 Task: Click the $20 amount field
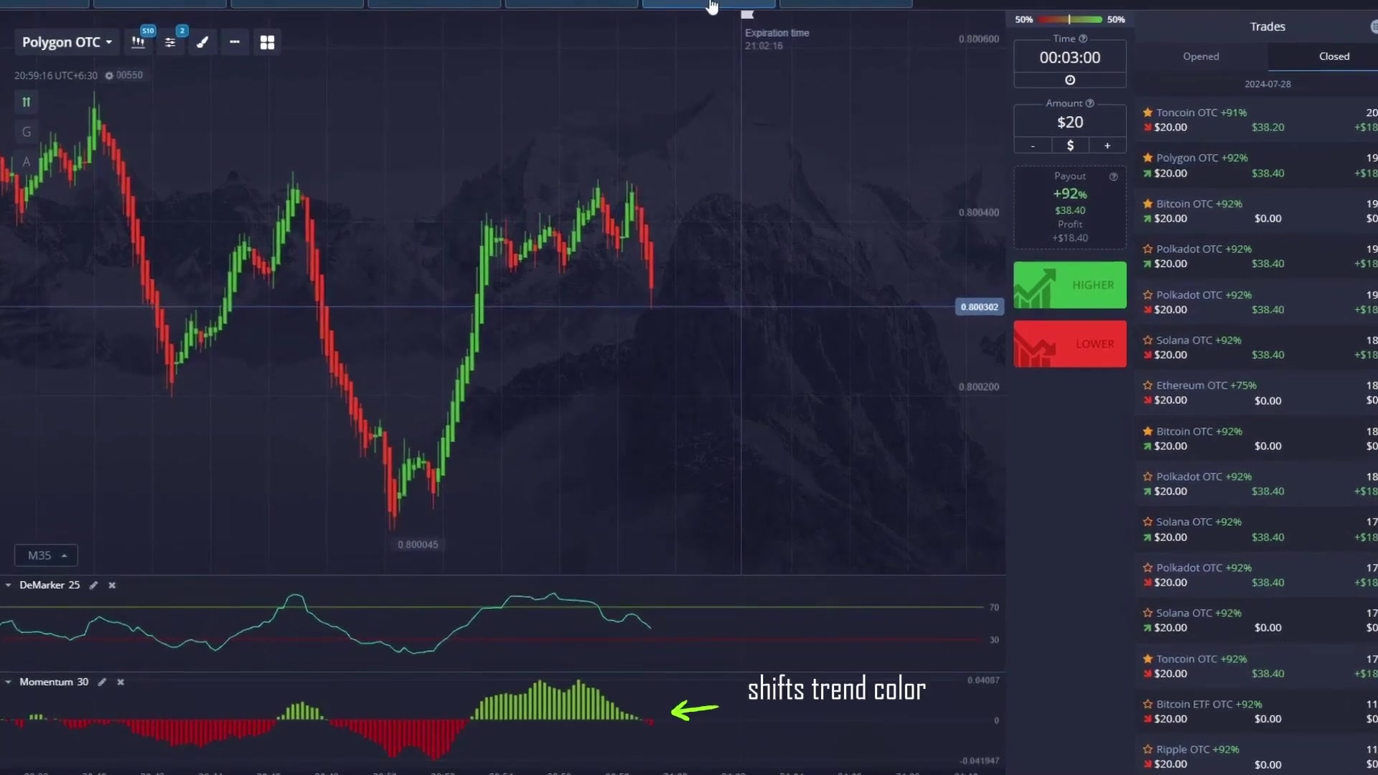1069,122
